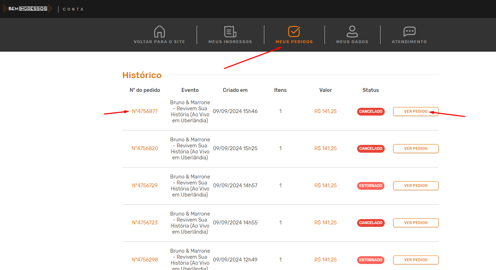Screen dimensions: 496x270
Task: Click VER PEDIDO for order N°4756877
Action: 416,111
